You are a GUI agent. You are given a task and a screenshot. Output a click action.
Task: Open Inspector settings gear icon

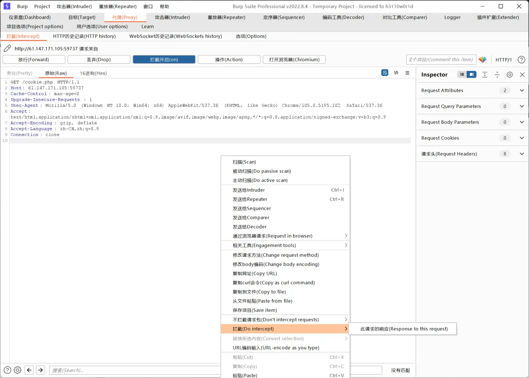pyautogui.click(x=510, y=75)
